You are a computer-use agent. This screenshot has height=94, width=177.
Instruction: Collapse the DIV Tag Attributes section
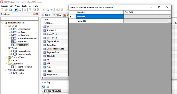pyautogui.click(x=42, y=91)
